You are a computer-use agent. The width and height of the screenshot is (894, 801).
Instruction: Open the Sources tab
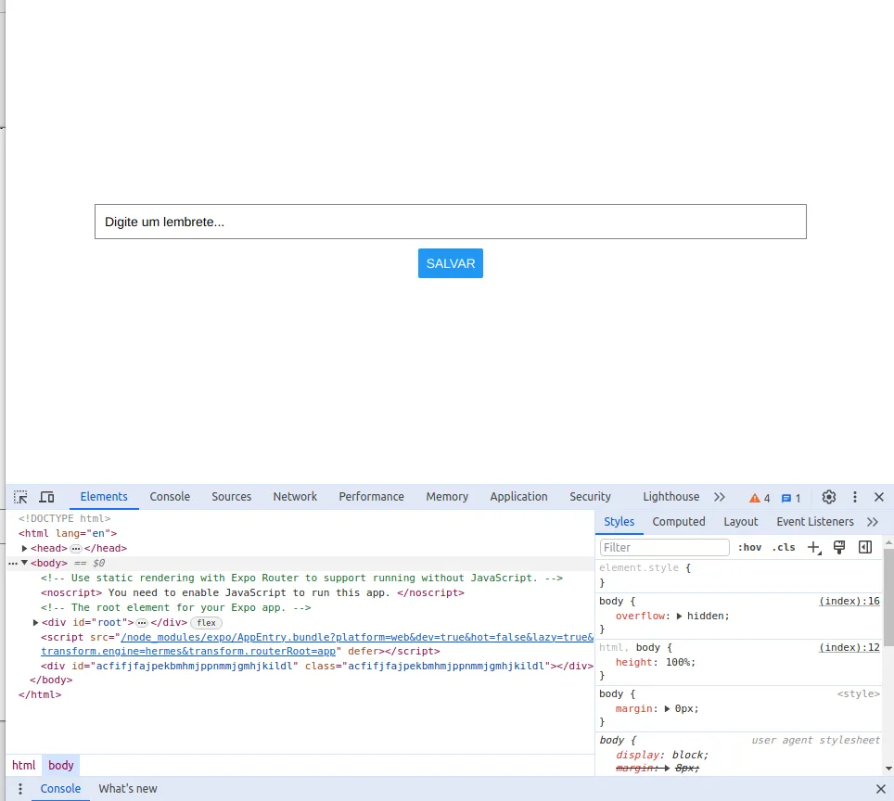[x=232, y=497]
